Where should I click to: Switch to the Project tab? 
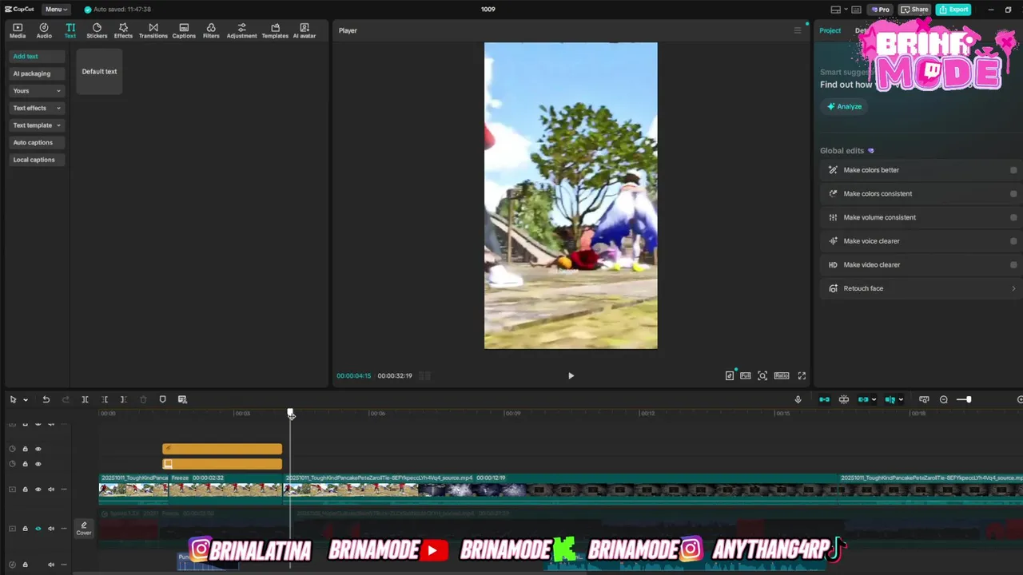pyautogui.click(x=830, y=30)
